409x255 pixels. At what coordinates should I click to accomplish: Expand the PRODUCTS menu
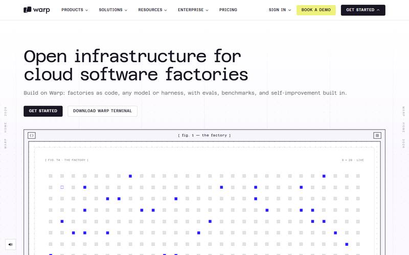coord(75,10)
